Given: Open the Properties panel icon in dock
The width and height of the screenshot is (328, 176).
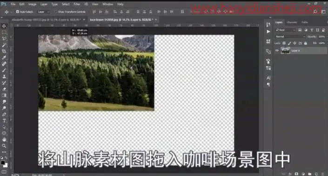Looking at the screenshot, I should click(268, 41).
